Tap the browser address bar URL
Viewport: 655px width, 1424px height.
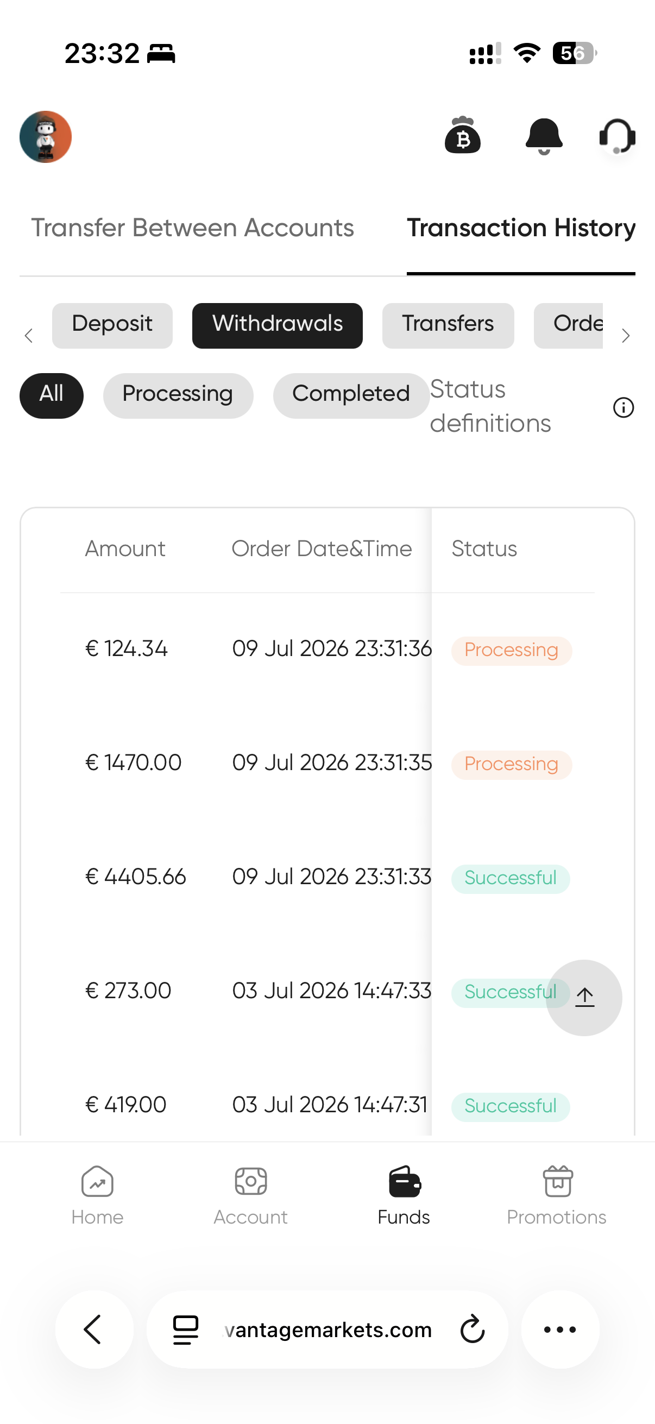point(327,1329)
